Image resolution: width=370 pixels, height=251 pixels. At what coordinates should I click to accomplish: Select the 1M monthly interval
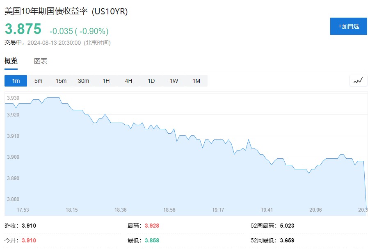[196, 81]
